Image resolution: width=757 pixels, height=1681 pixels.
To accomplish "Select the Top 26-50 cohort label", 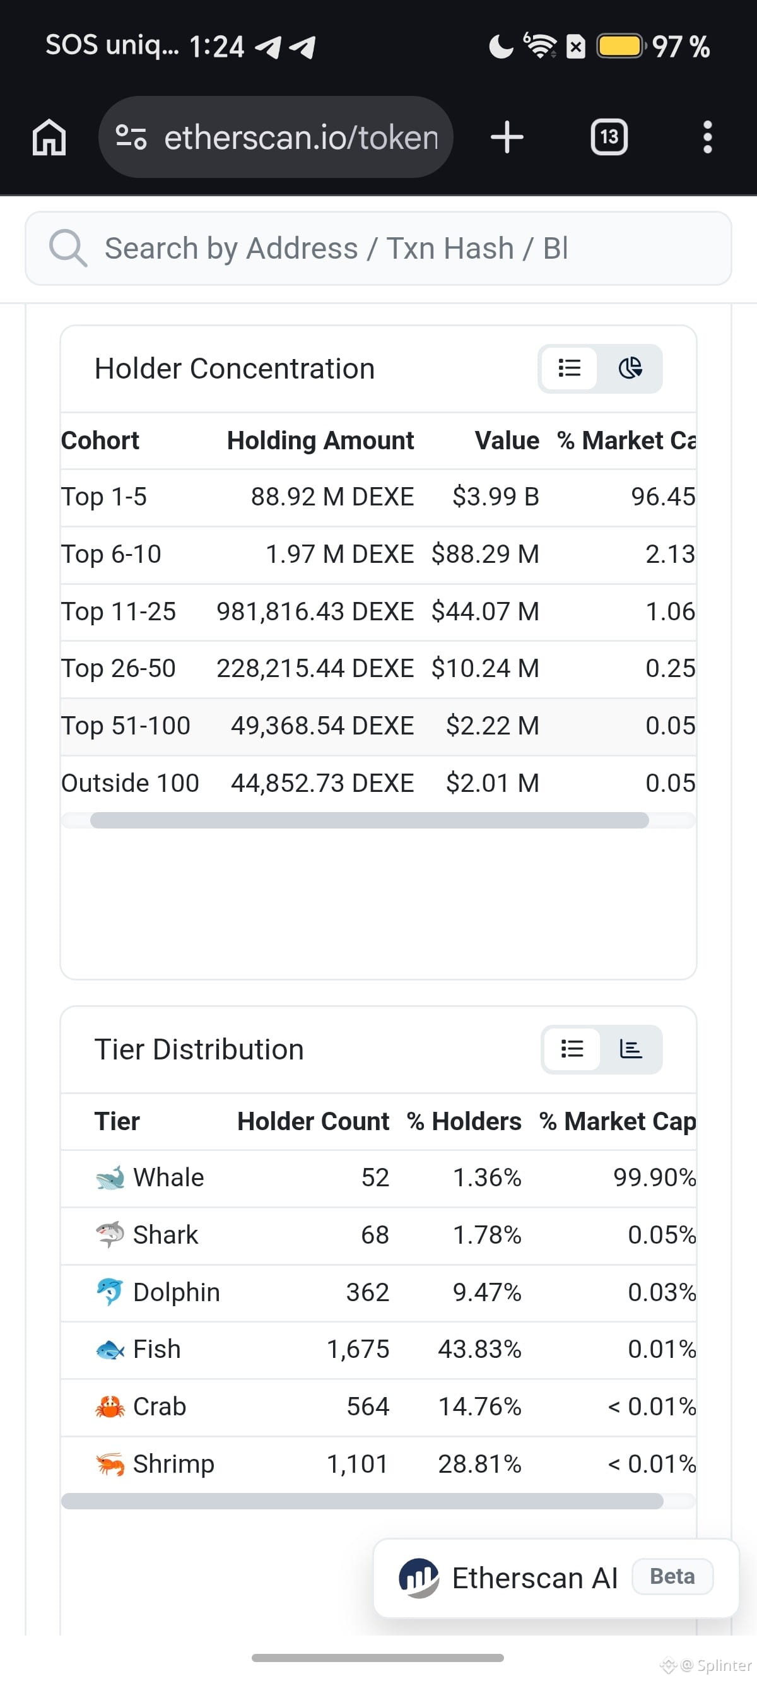I will 118,668.
